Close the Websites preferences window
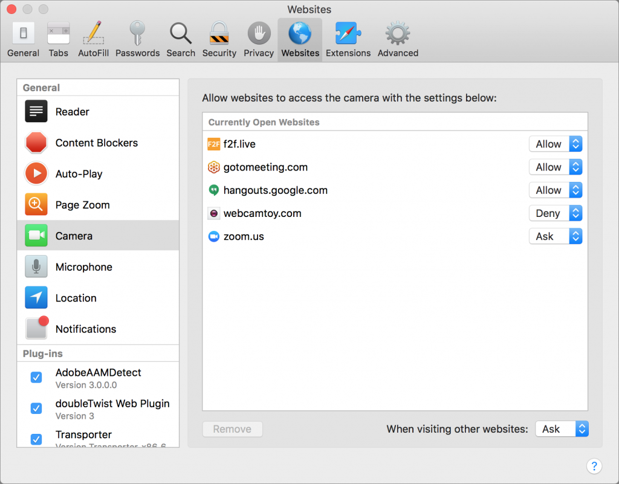The width and height of the screenshot is (619, 484). (11, 8)
